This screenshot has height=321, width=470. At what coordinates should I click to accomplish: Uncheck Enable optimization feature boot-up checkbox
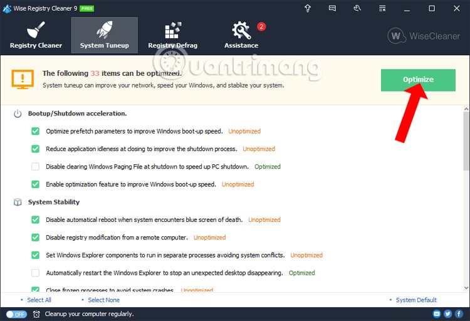(x=35, y=184)
